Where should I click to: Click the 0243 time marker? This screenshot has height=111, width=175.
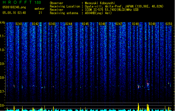coord(52,24)
